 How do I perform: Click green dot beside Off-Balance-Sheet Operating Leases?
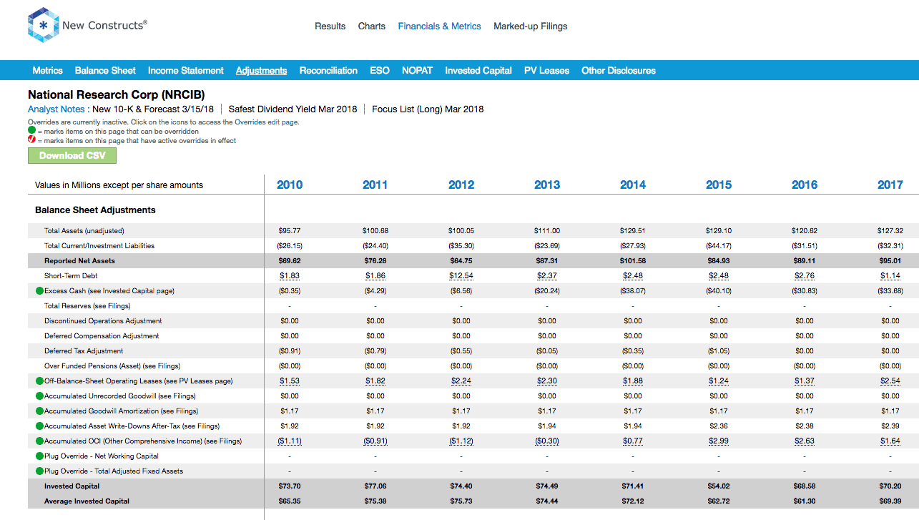pos(39,381)
